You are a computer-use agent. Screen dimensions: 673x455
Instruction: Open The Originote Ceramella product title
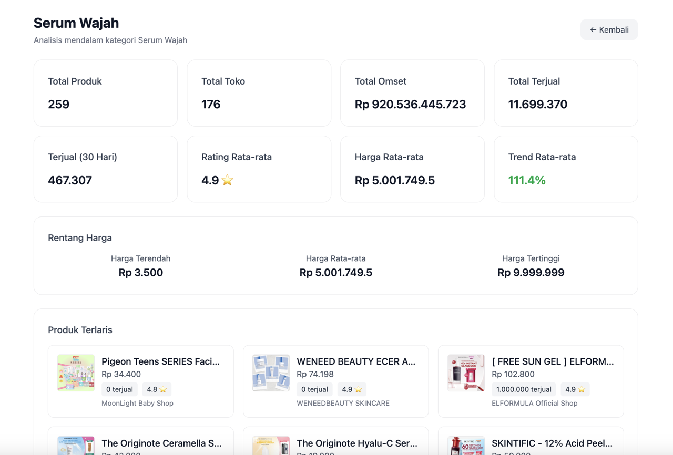(x=161, y=443)
